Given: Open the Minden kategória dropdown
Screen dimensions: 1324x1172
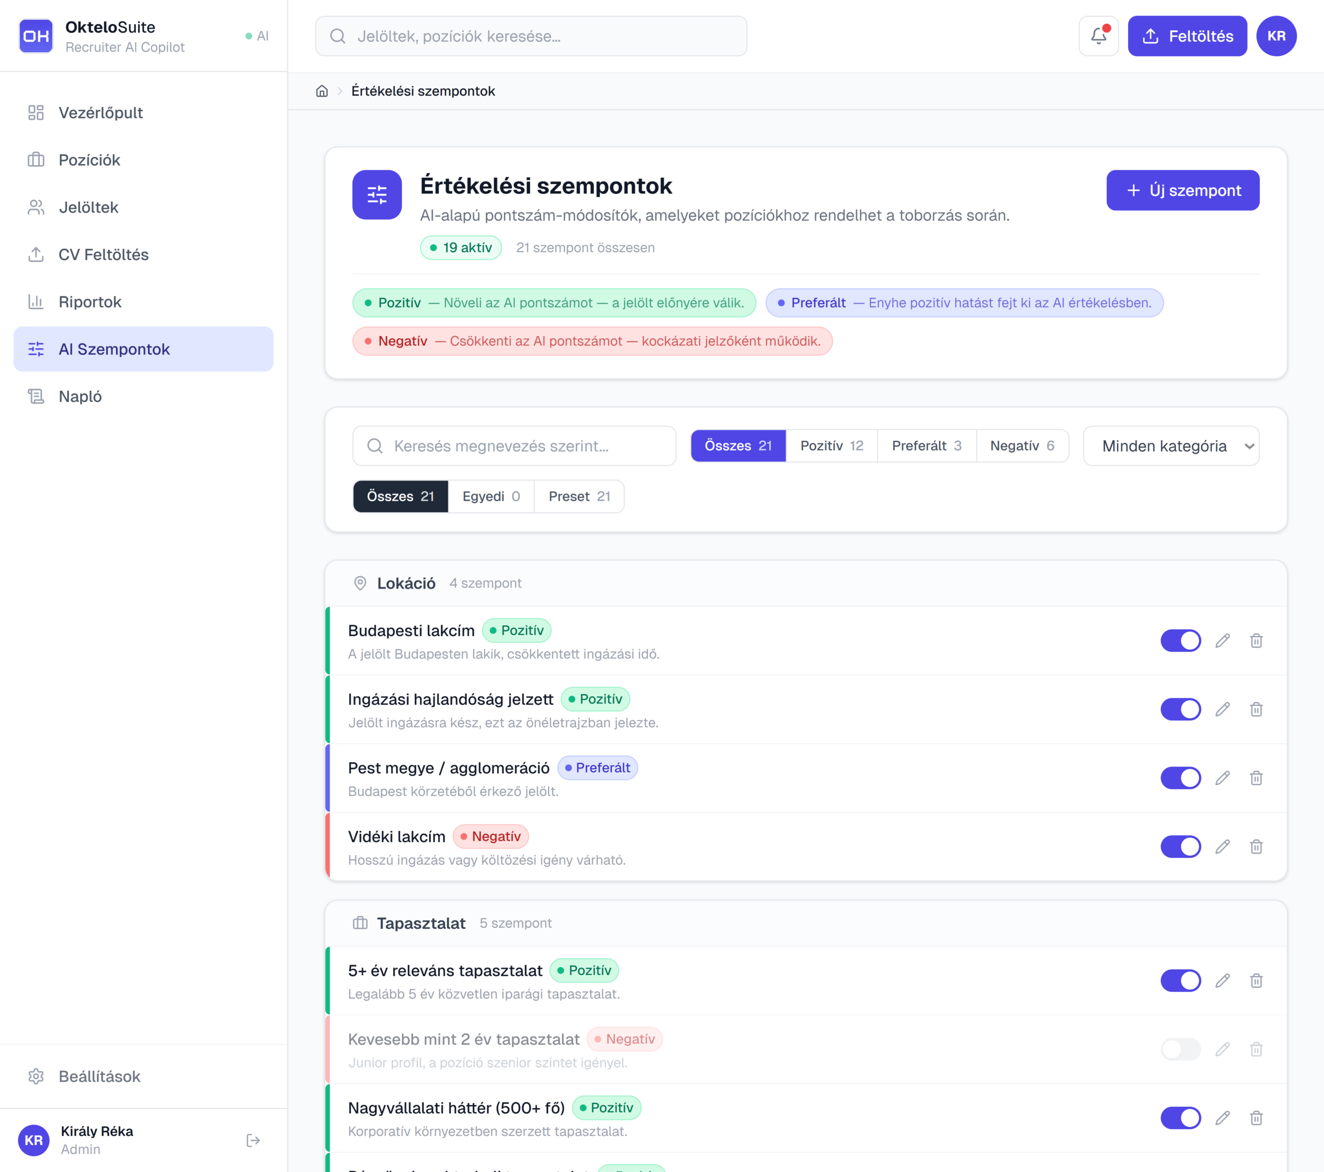Looking at the screenshot, I should click(1170, 446).
